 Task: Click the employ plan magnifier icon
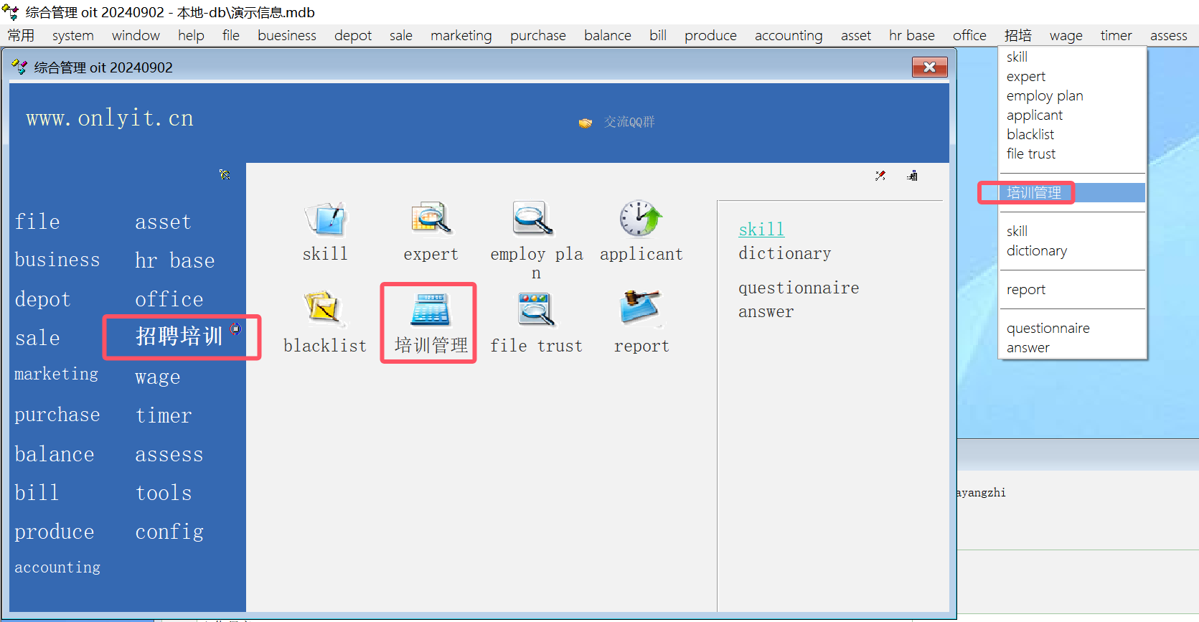pyautogui.click(x=532, y=220)
